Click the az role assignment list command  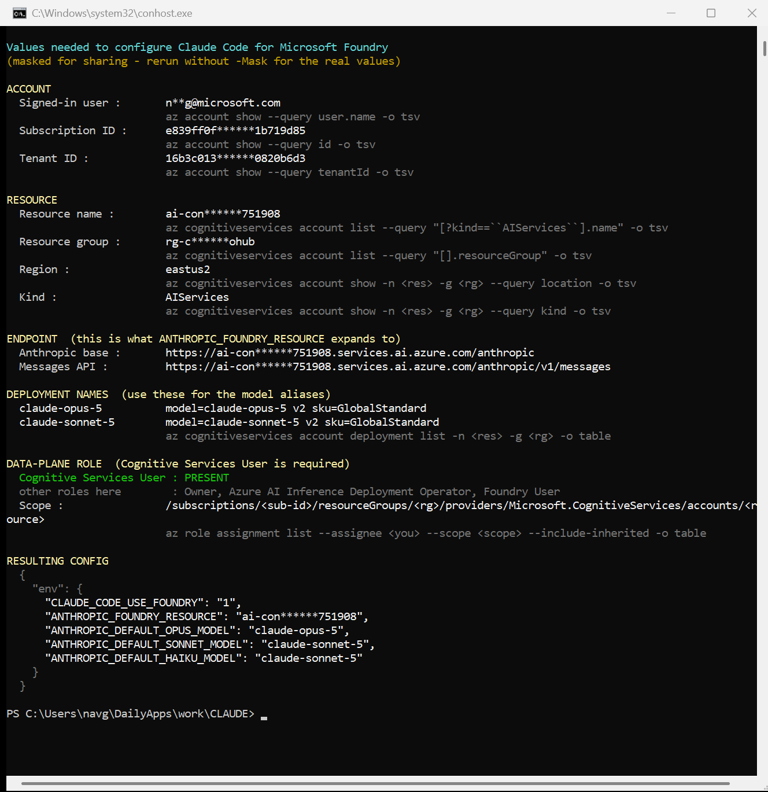pos(436,533)
